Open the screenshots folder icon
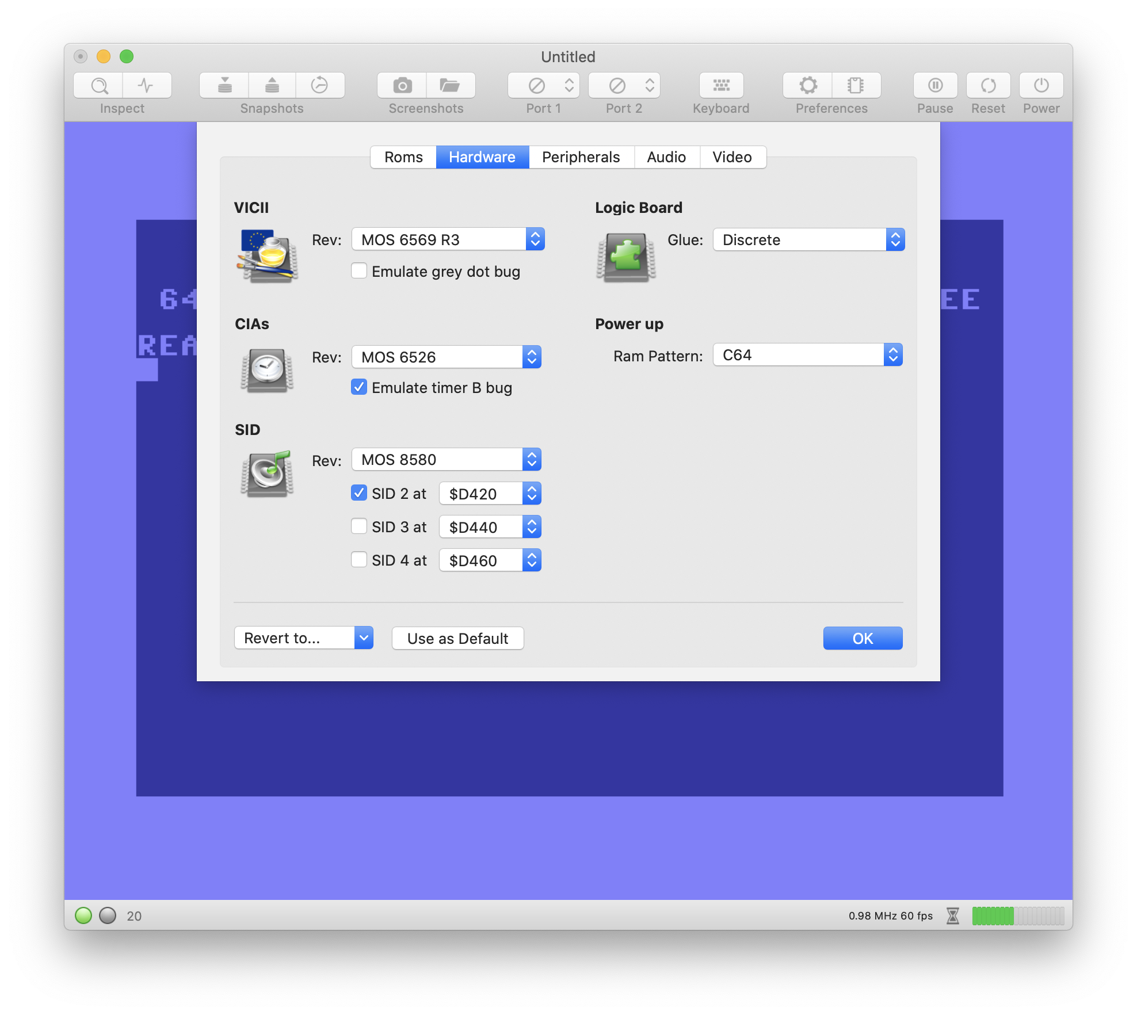The image size is (1137, 1015). (451, 86)
